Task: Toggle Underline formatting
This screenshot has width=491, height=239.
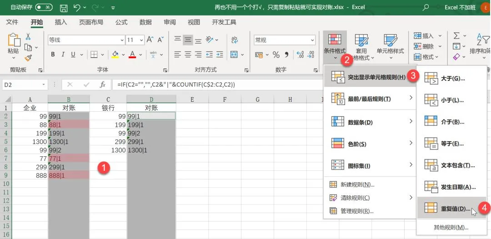Action: point(73,55)
